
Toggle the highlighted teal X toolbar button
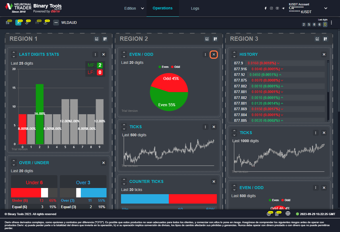click(18, 23)
